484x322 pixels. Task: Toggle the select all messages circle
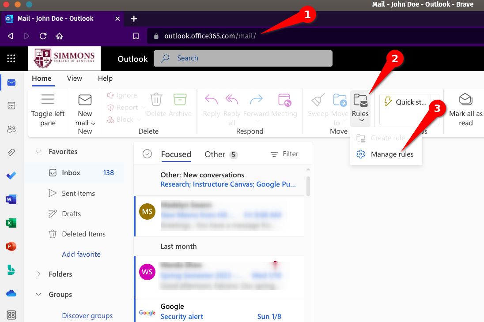pyautogui.click(x=147, y=154)
